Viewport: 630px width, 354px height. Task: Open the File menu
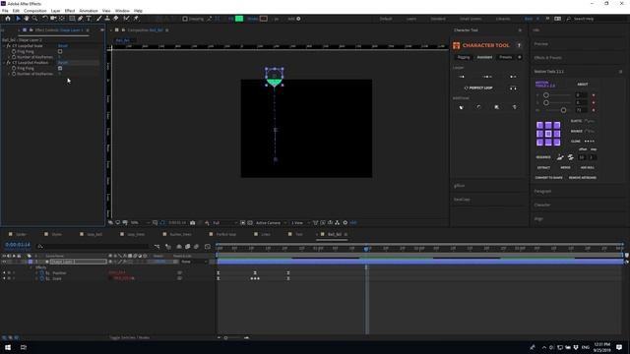[5, 11]
